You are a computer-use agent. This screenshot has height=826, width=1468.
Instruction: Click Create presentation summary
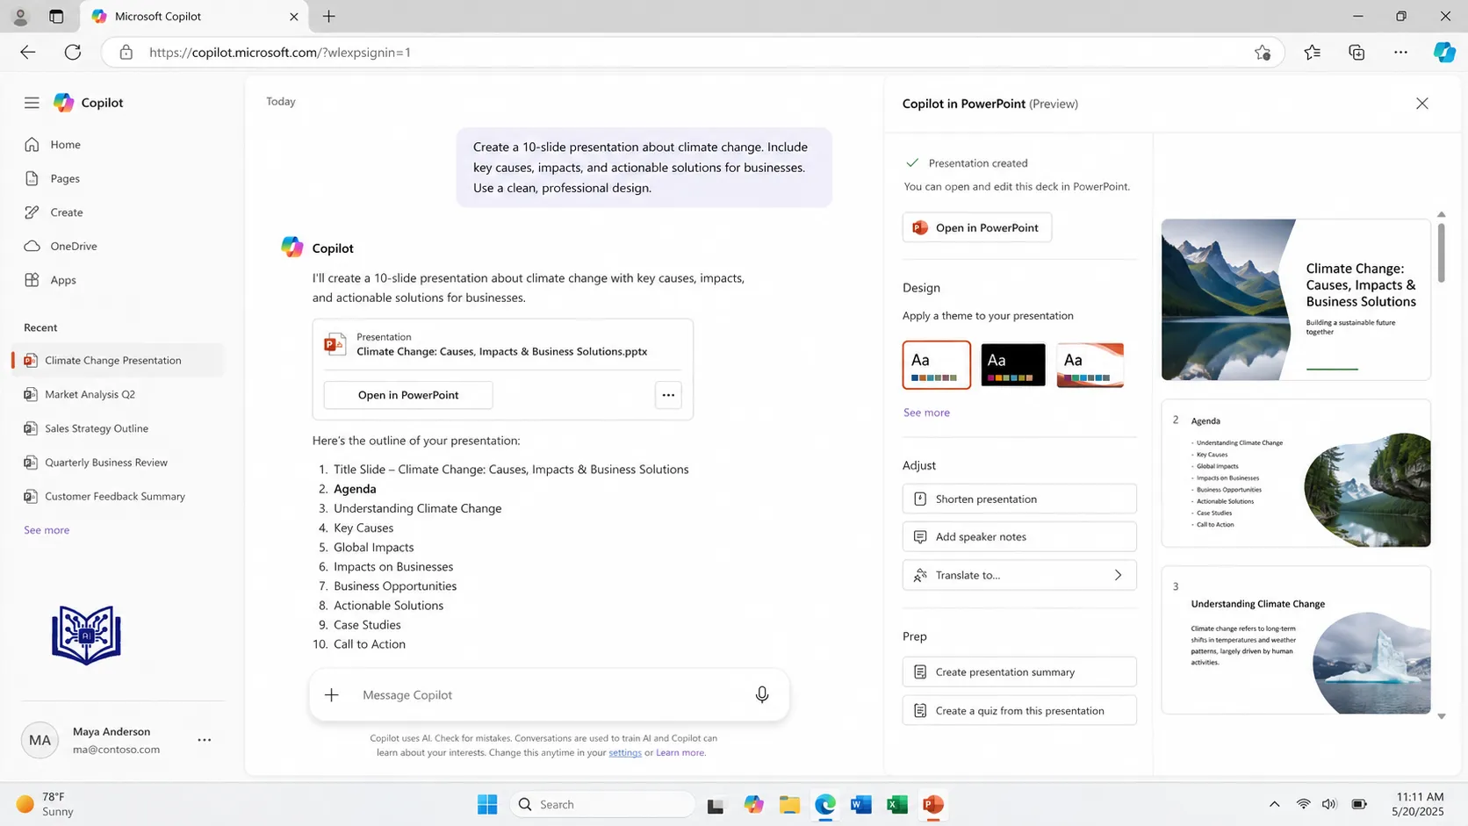point(1019,672)
